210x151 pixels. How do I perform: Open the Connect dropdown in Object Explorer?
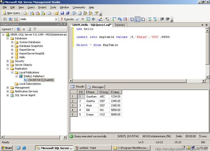[7, 29]
